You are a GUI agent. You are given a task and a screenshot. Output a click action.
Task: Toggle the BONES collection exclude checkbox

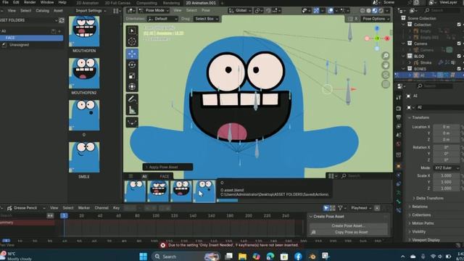pyautogui.click(x=459, y=69)
